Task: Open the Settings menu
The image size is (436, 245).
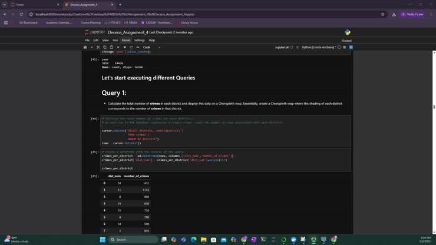Action: 140,40
